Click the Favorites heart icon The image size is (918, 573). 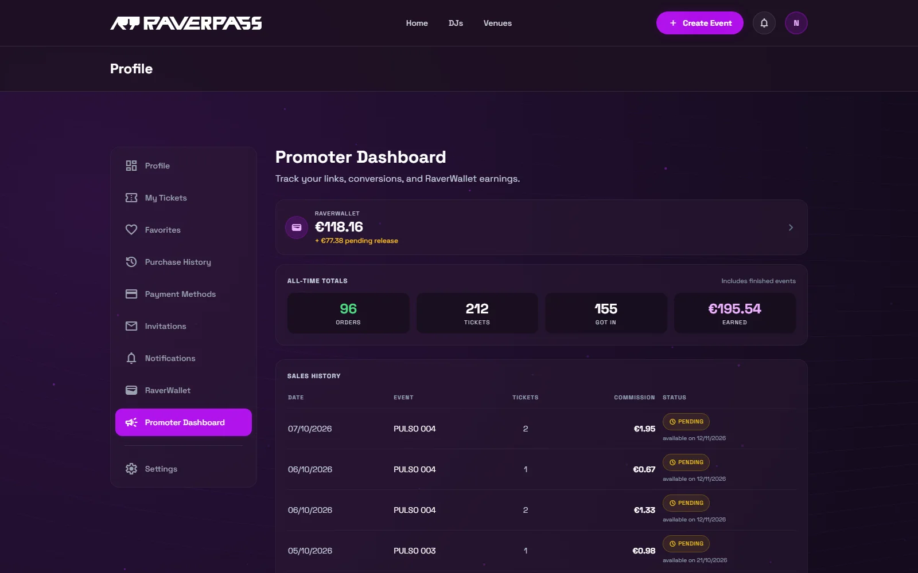coord(131,230)
